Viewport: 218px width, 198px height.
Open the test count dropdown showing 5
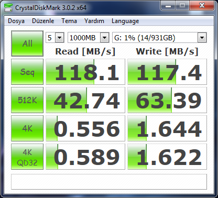pyautogui.click(x=55, y=38)
